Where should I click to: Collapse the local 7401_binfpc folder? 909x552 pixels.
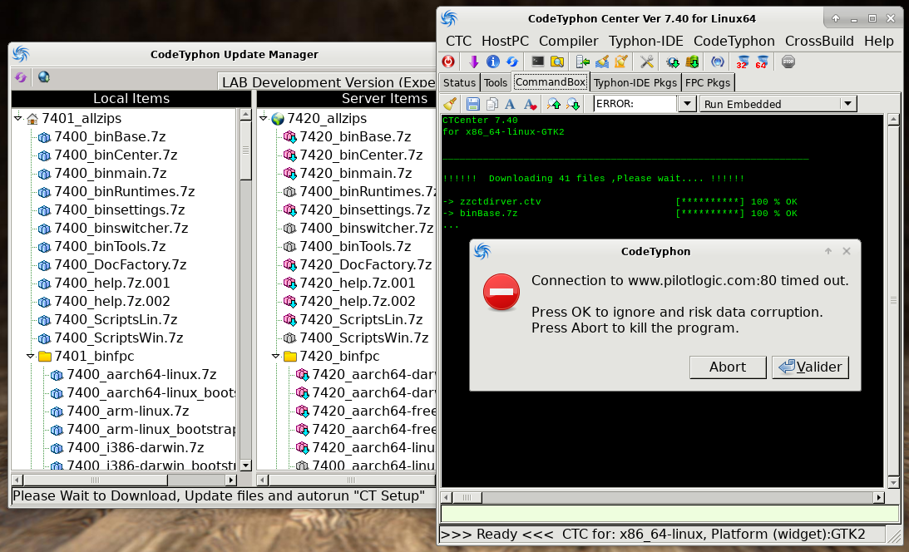point(30,356)
